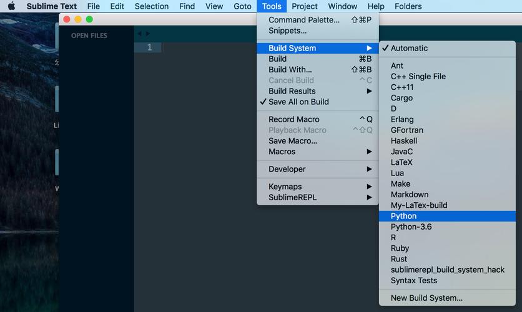
Task: Choose Syntax Tests build system
Action: coord(447,280)
